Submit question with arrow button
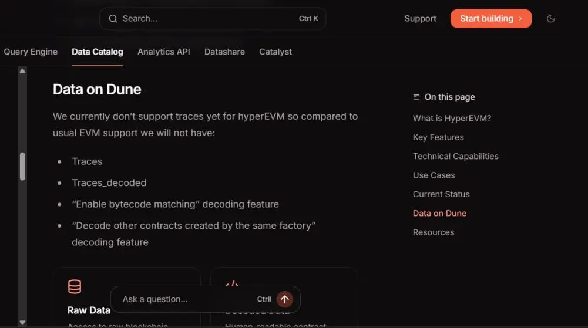Viewport: 588px width, 328px height. point(284,299)
